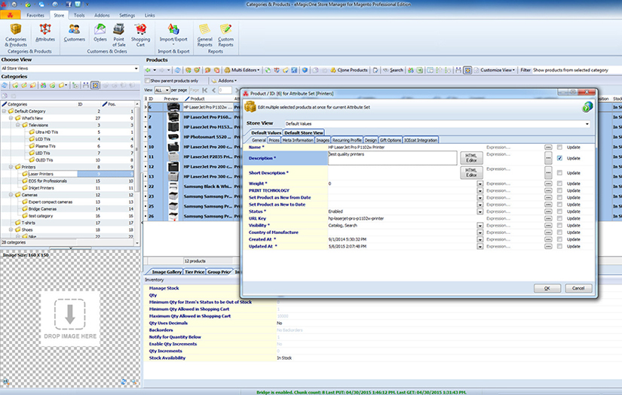This screenshot has width=622, height=395.
Task: Open the All Store Views dropdown
Action: pos(136,68)
